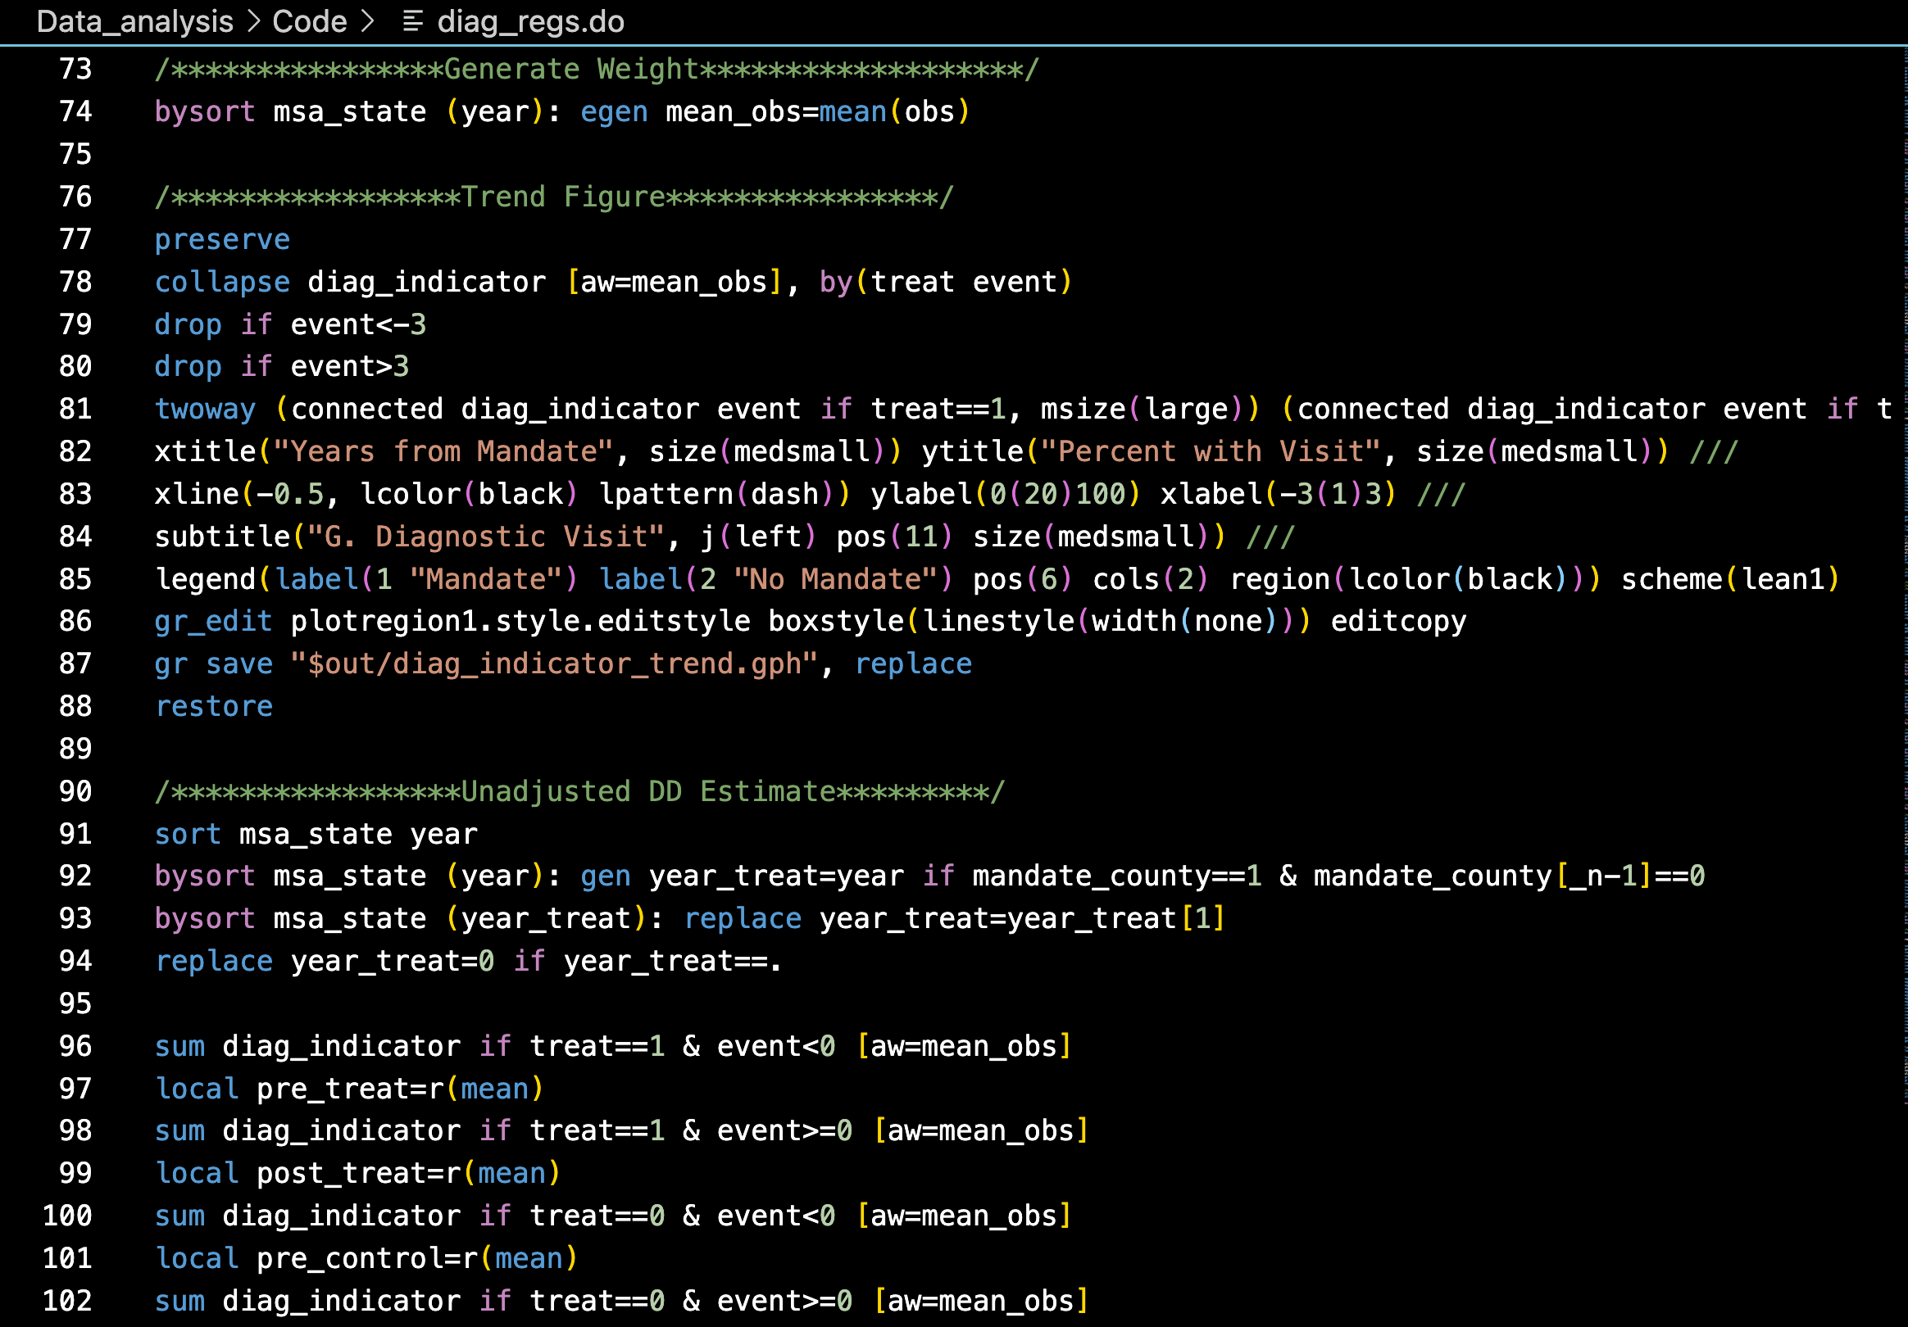Click line number 77 in the gutter
Screen dimensions: 1908x1327
[x=75, y=239]
